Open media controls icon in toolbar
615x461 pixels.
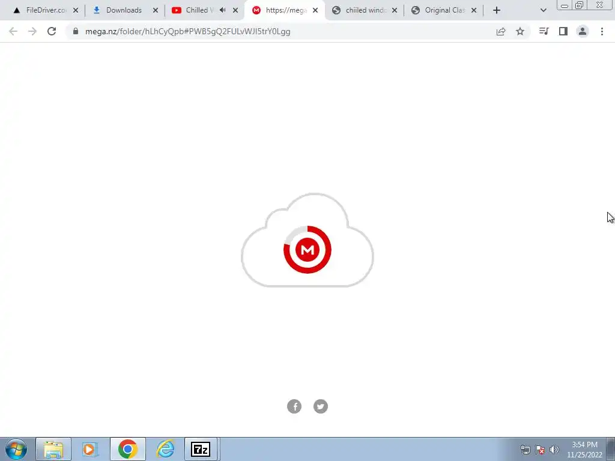point(544,31)
